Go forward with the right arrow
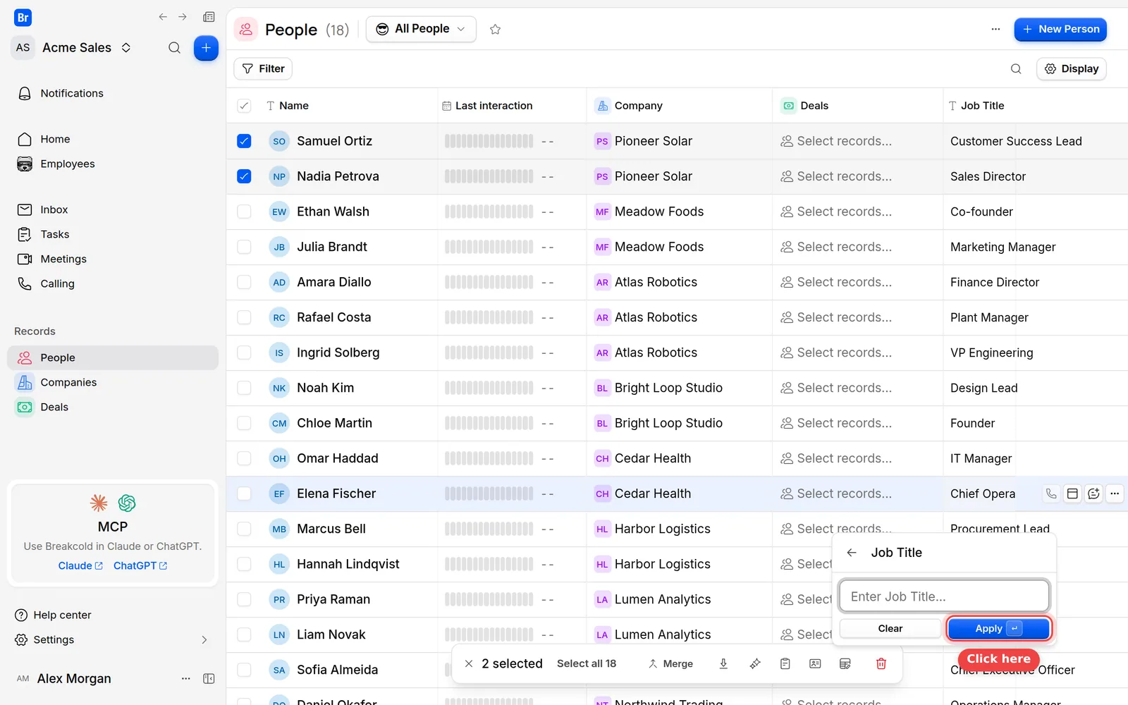 (183, 17)
